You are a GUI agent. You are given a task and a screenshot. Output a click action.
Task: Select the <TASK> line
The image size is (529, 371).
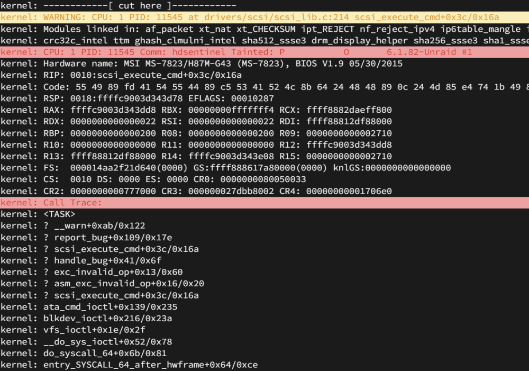tap(264, 214)
